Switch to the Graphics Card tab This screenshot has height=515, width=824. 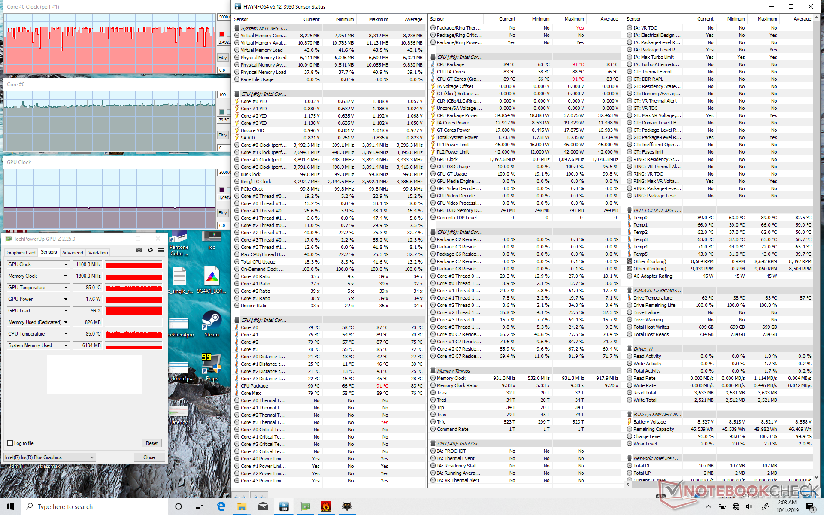tap(21, 253)
